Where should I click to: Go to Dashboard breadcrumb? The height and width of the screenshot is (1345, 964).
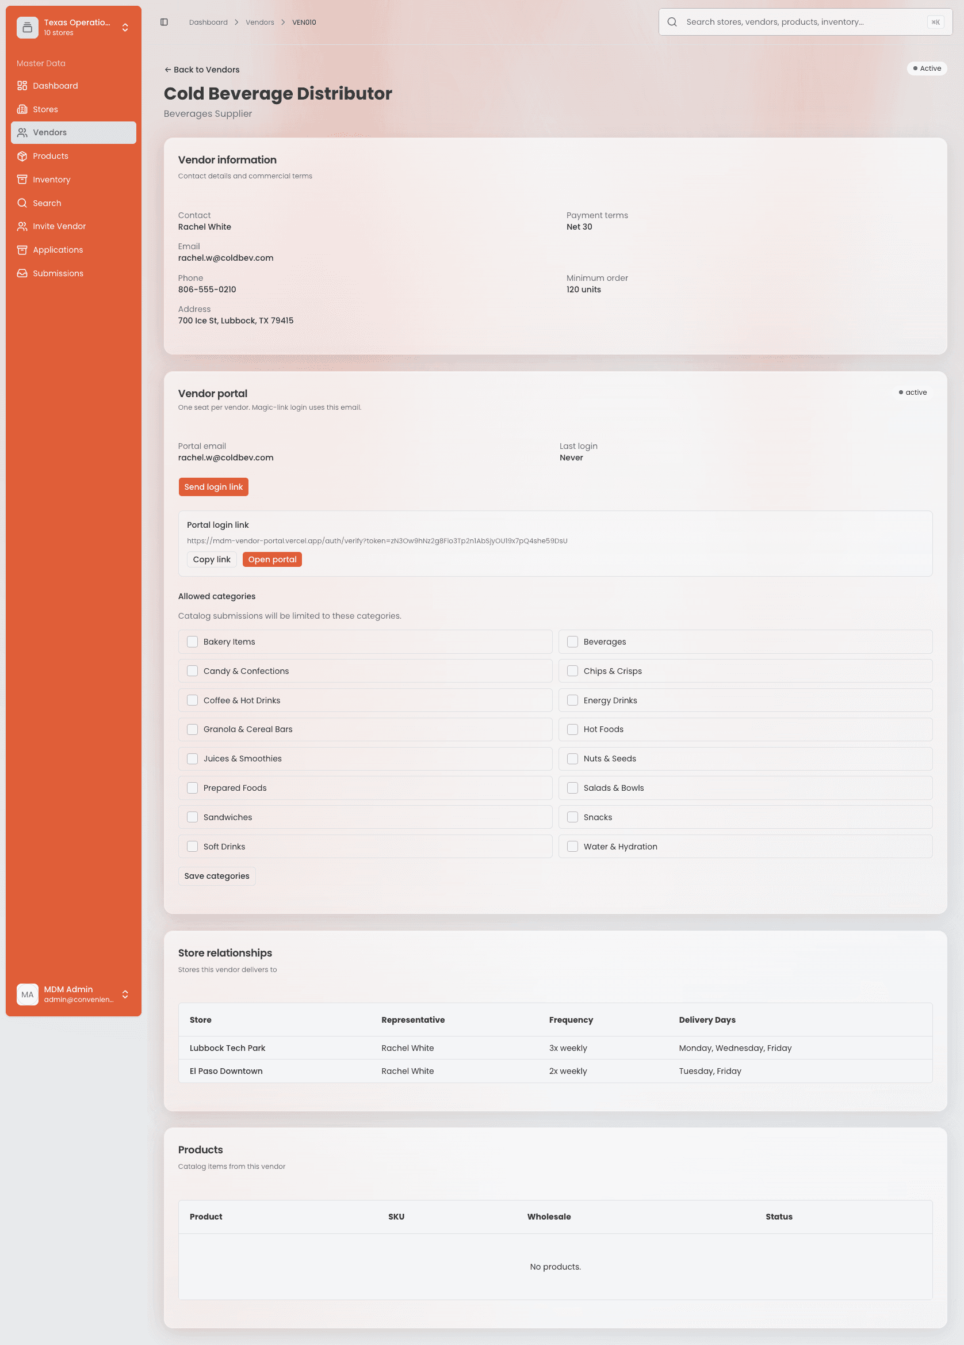208,22
